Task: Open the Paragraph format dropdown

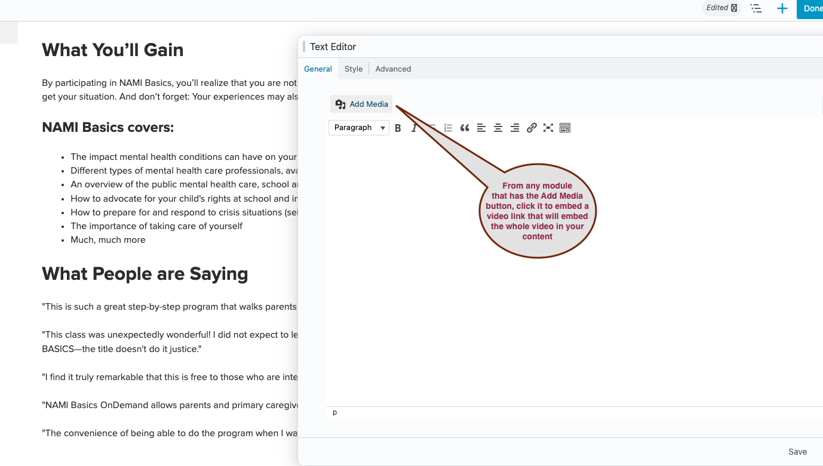Action: (x=359, y=128)
